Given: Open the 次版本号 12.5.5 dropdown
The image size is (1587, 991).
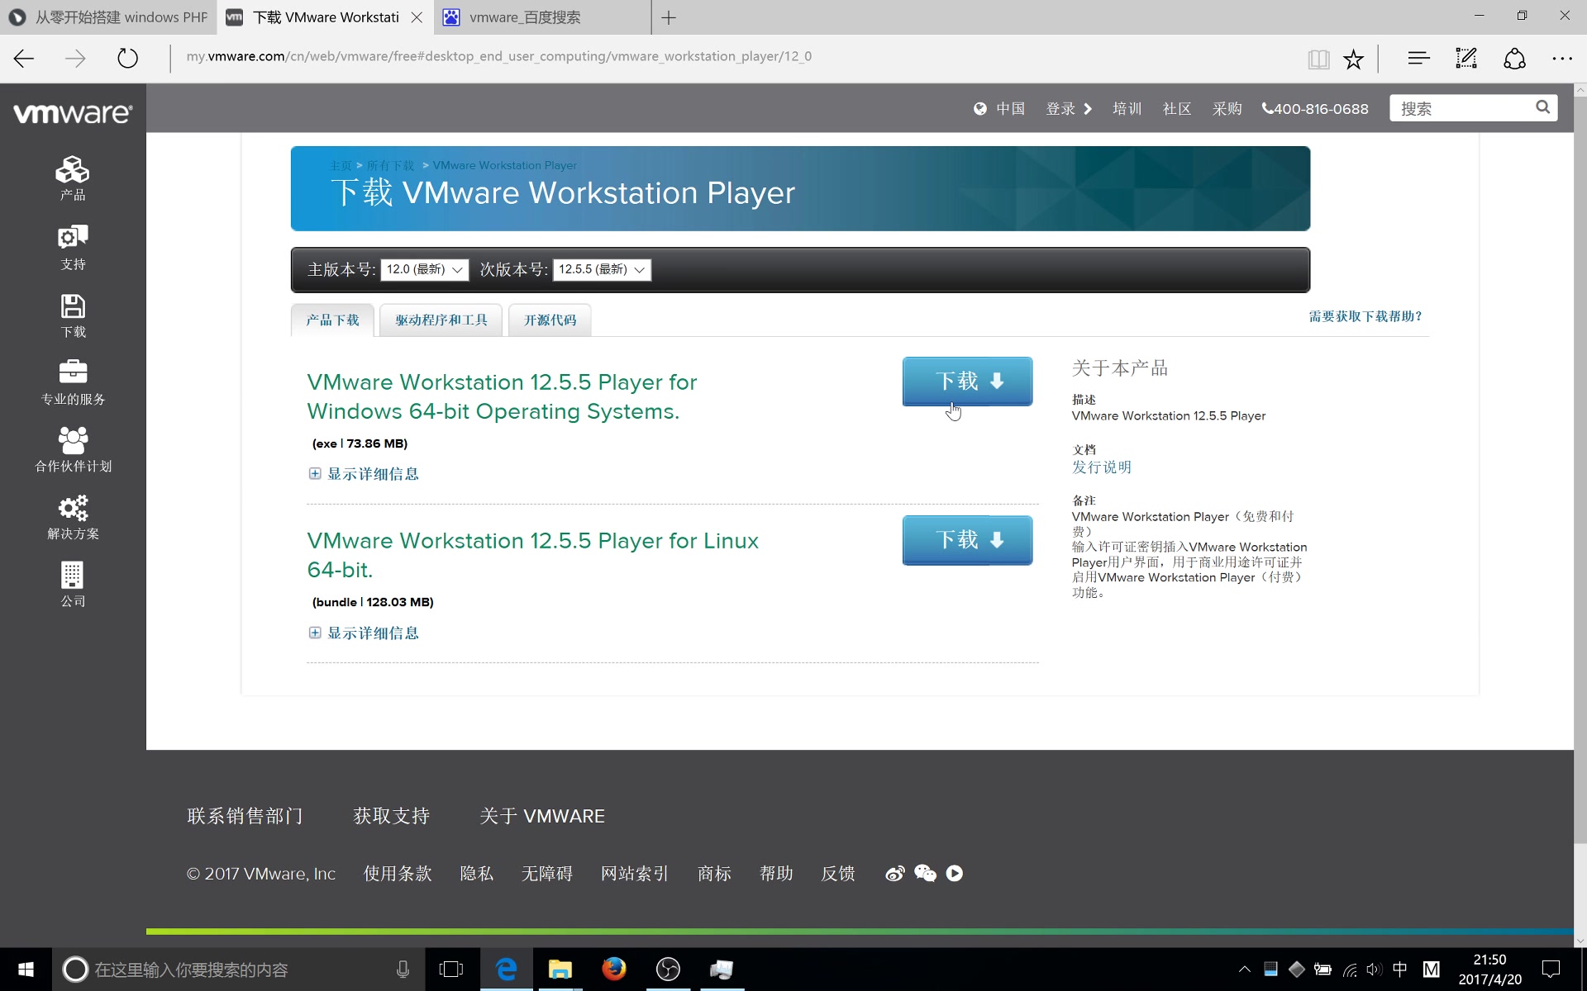Looking at the screenshot, I should coord(601,270).
